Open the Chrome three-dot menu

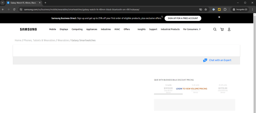pyautogui.click(x=252, y=9)
